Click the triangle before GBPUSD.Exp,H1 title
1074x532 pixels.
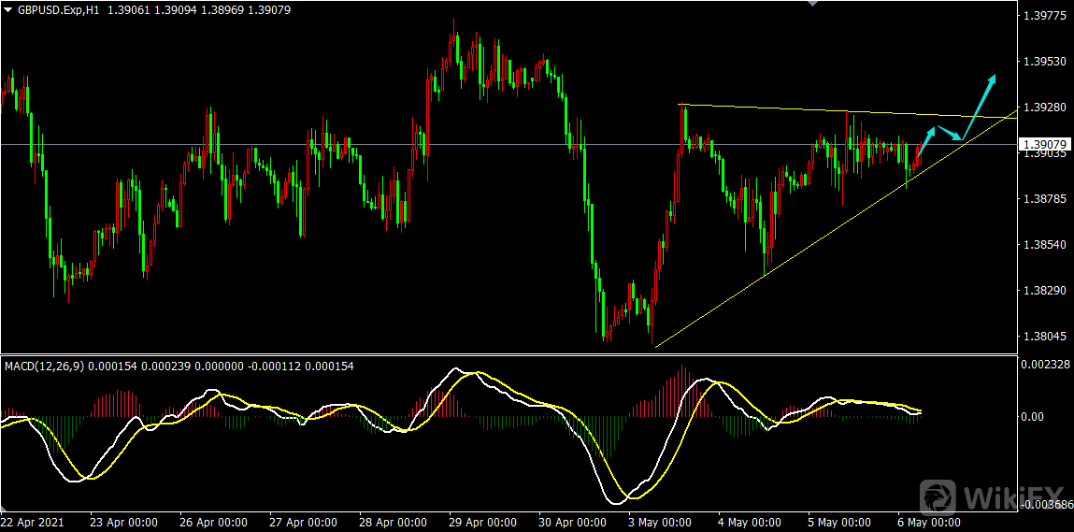click(x=7, y=10)
